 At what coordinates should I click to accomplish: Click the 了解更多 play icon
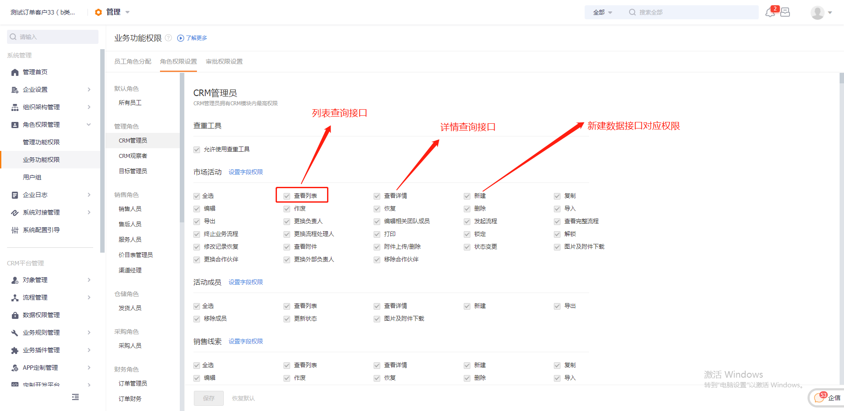pyautogui.click(x=180, y=38)
